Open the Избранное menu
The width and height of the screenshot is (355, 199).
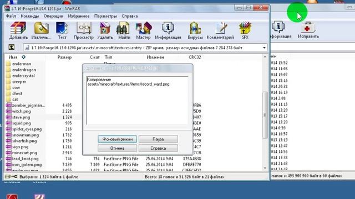coord(79,16)
